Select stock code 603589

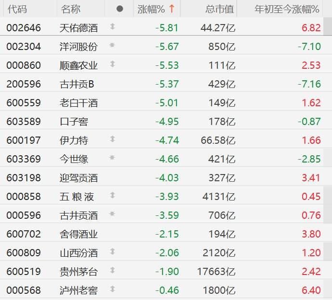pyautogui.click(x=24, y=122)
